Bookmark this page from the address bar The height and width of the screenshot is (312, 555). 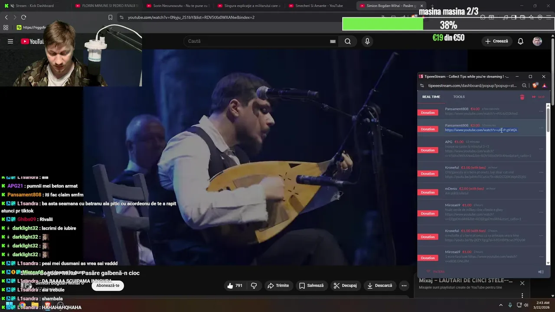[x=110, y=17]
